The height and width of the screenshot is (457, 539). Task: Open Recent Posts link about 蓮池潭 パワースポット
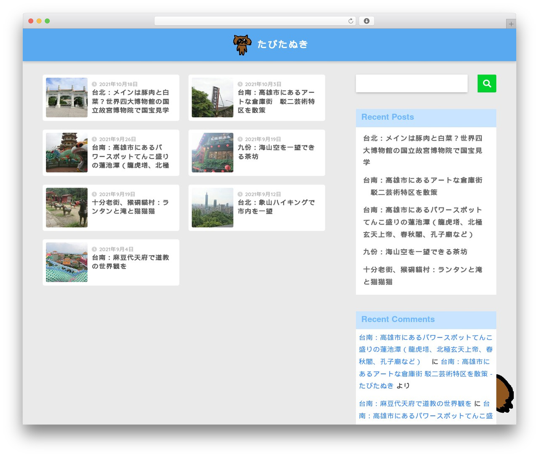coord(423,222)
